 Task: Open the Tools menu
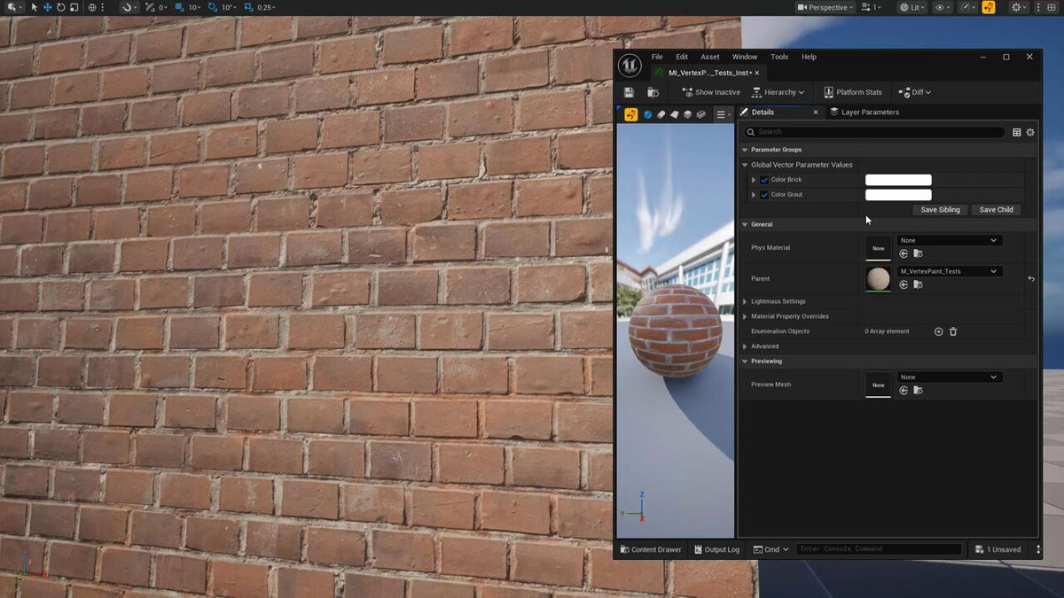click(779, 57)
